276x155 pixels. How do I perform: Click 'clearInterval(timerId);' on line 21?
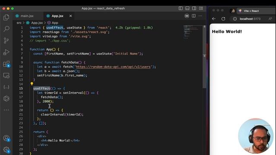tap(62, 115)
